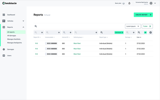Click license plate XXX 888888 in first row

51,43
